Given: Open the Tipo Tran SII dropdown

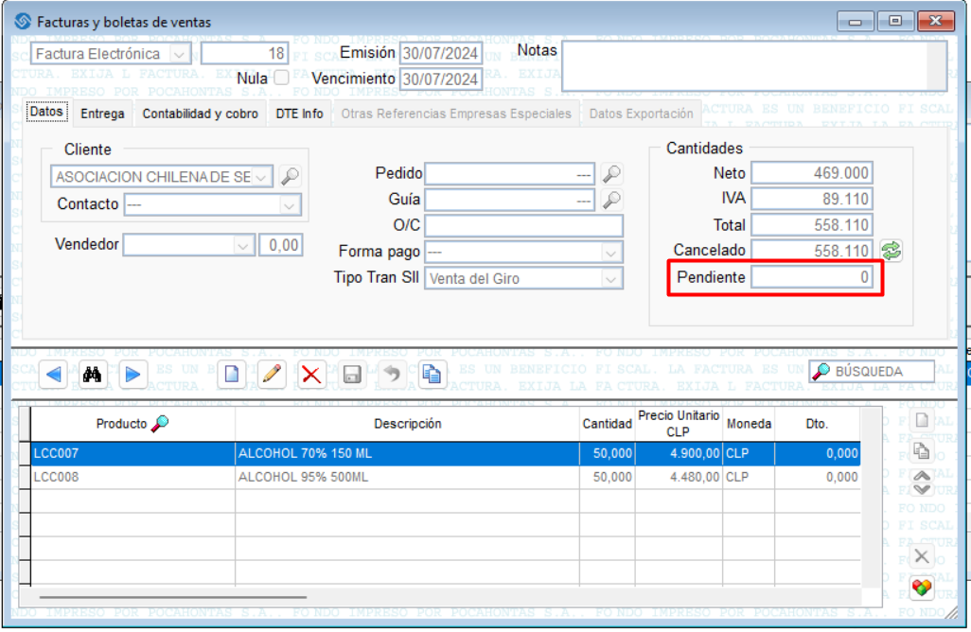Looking at the screenshot, I should 610,279.
